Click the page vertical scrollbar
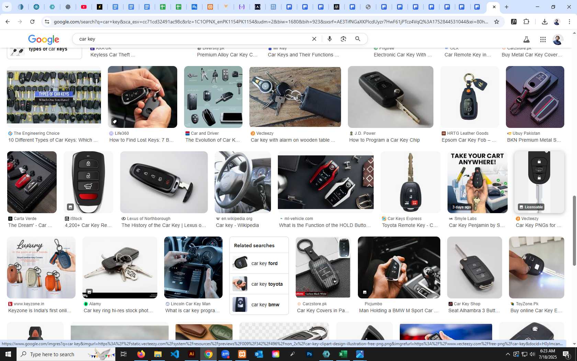 (x=574, y=230)
